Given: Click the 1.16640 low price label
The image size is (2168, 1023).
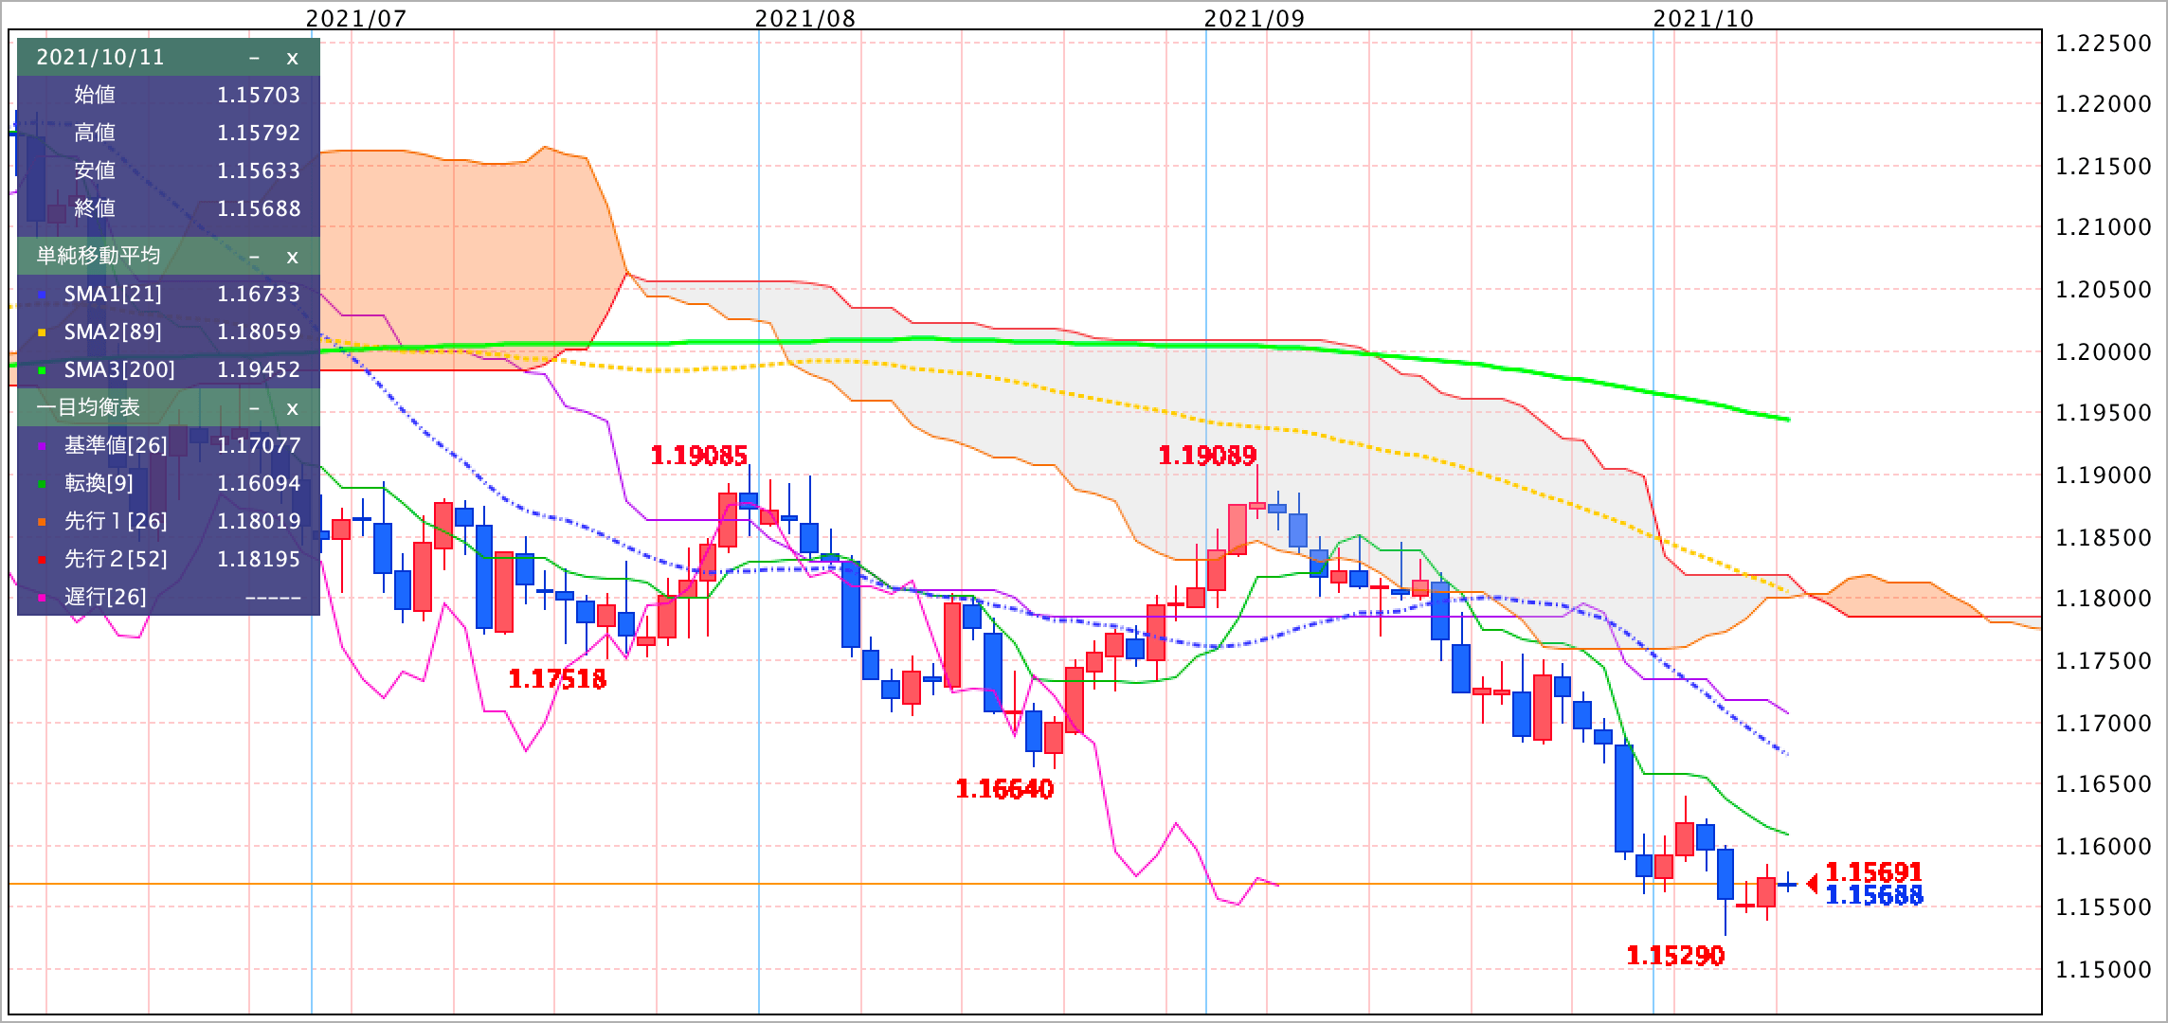Looking at the screenshot, I should (1004, 789).
